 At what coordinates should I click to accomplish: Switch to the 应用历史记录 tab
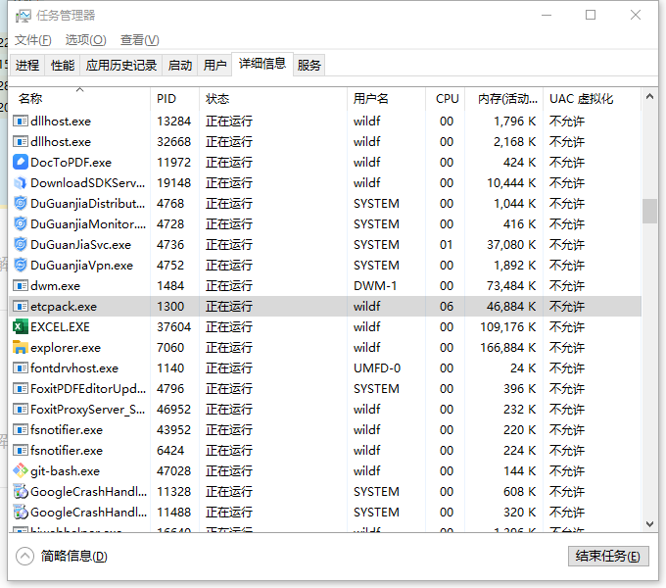point(121,65)
